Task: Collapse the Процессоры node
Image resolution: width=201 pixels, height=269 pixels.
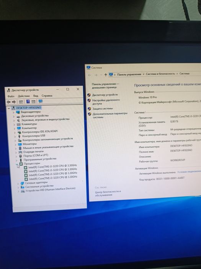Action: tap(17, 164)
